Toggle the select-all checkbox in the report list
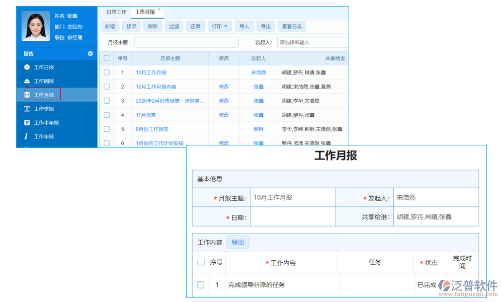Screen dimensions: 503x302 pyautogui.click(x=107, y=58)
